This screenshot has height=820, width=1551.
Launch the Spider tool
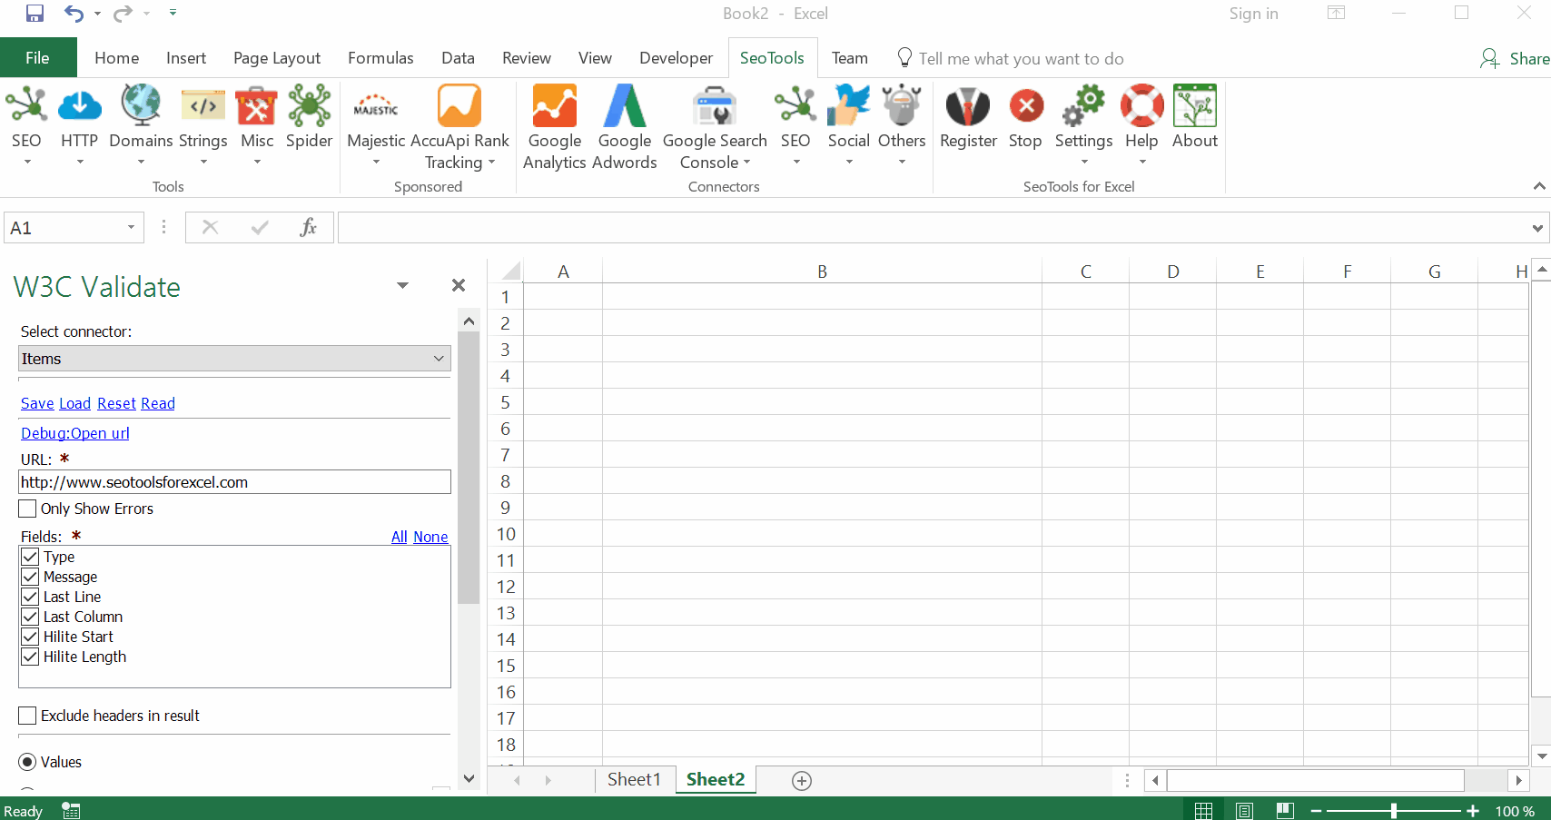click(x=310, y=106)
